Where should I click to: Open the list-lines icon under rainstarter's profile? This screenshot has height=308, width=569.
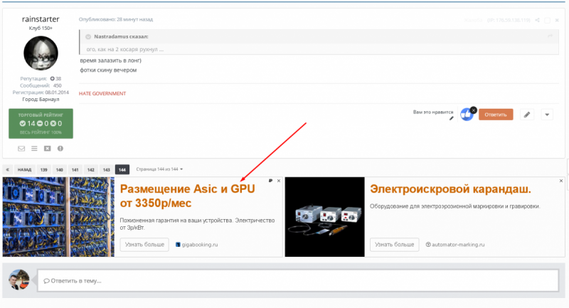[34, 149]
